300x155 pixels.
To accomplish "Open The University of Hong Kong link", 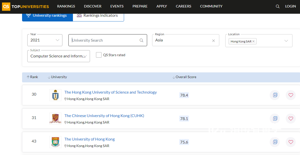I will (89, 139).
